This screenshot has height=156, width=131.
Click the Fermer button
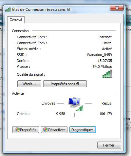109,145
